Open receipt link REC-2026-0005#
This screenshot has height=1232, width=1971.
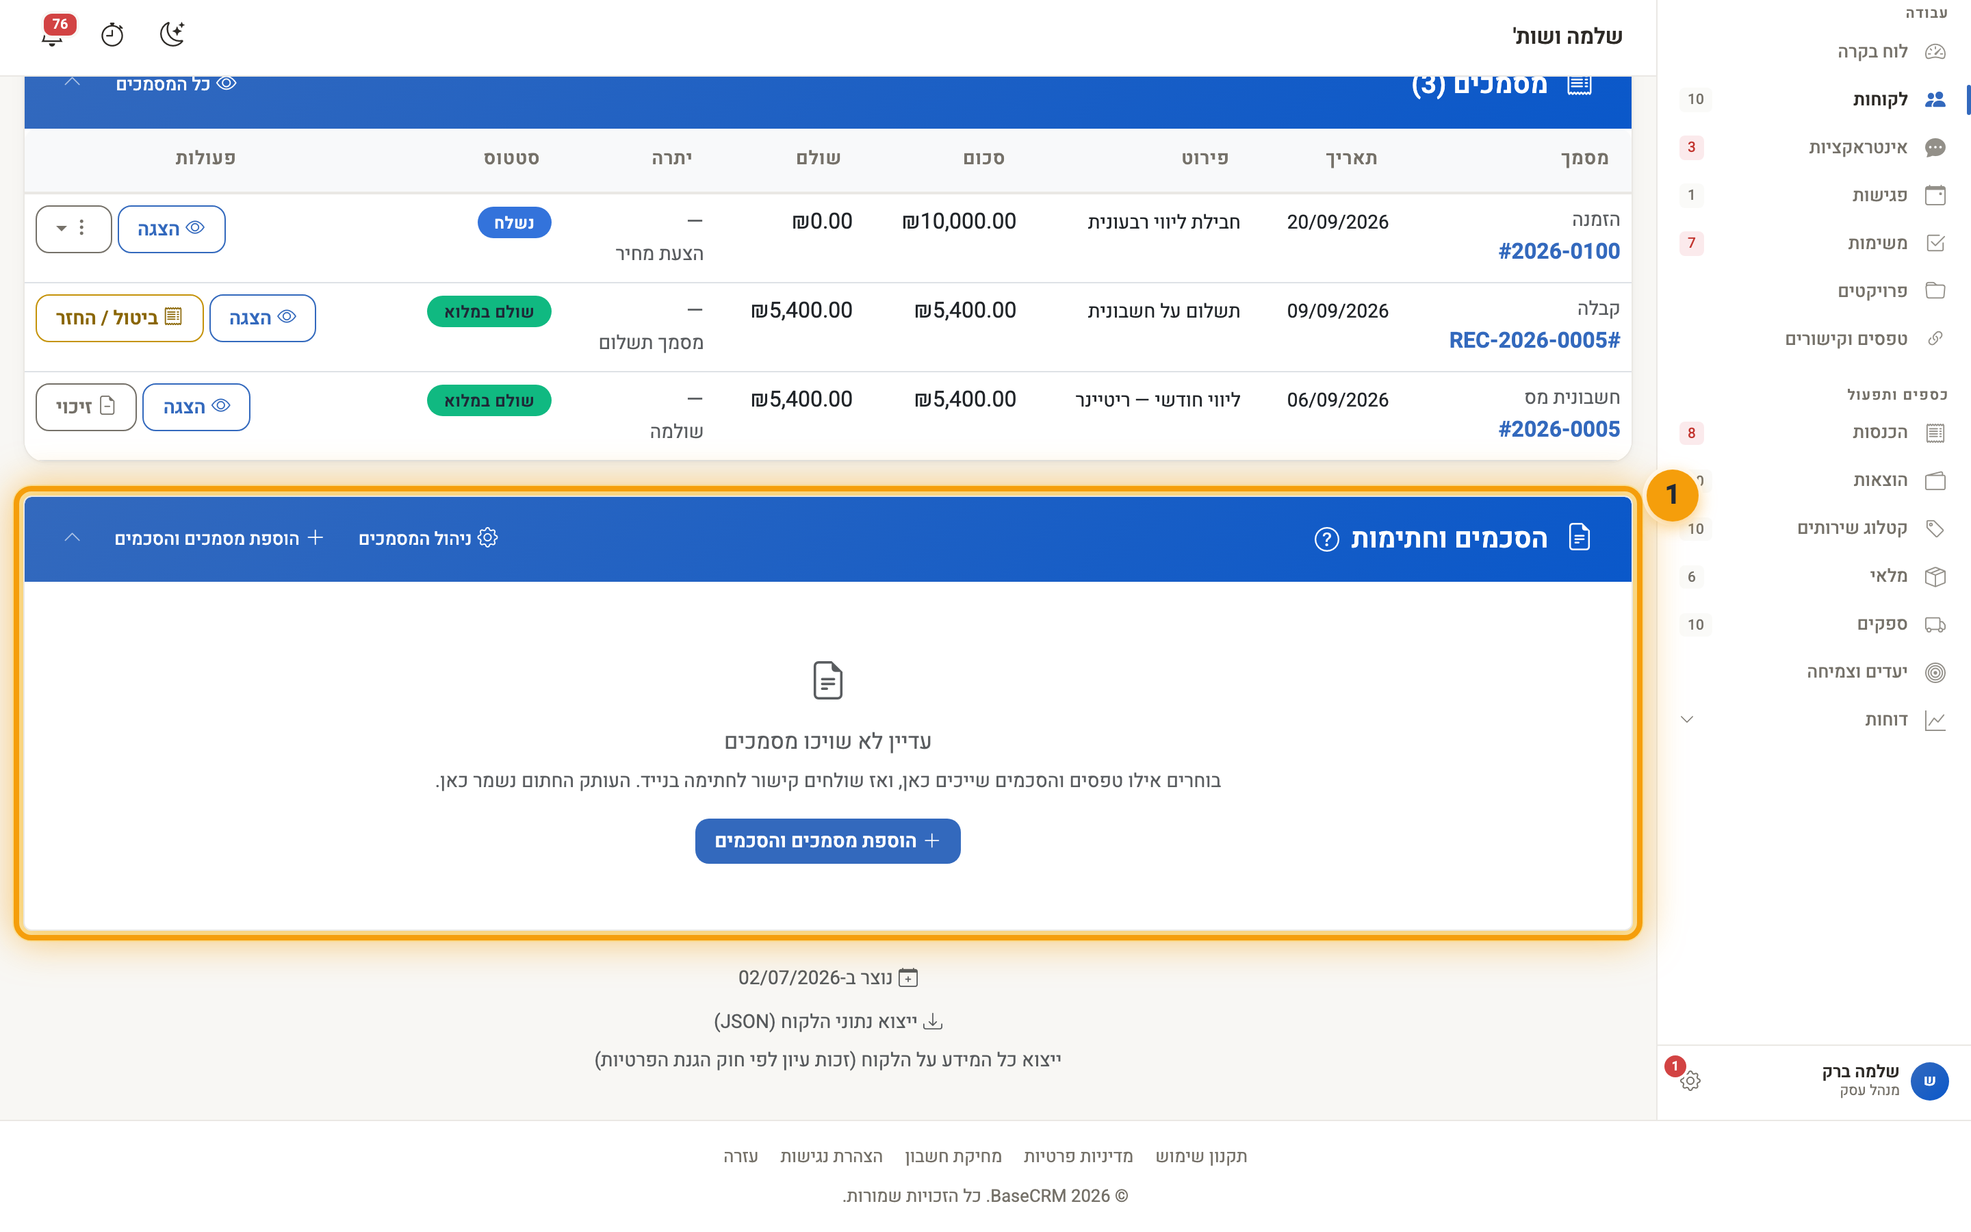[x=1534, y=339]
